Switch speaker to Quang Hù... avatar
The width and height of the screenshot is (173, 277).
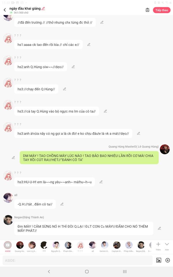pos(20,247)
